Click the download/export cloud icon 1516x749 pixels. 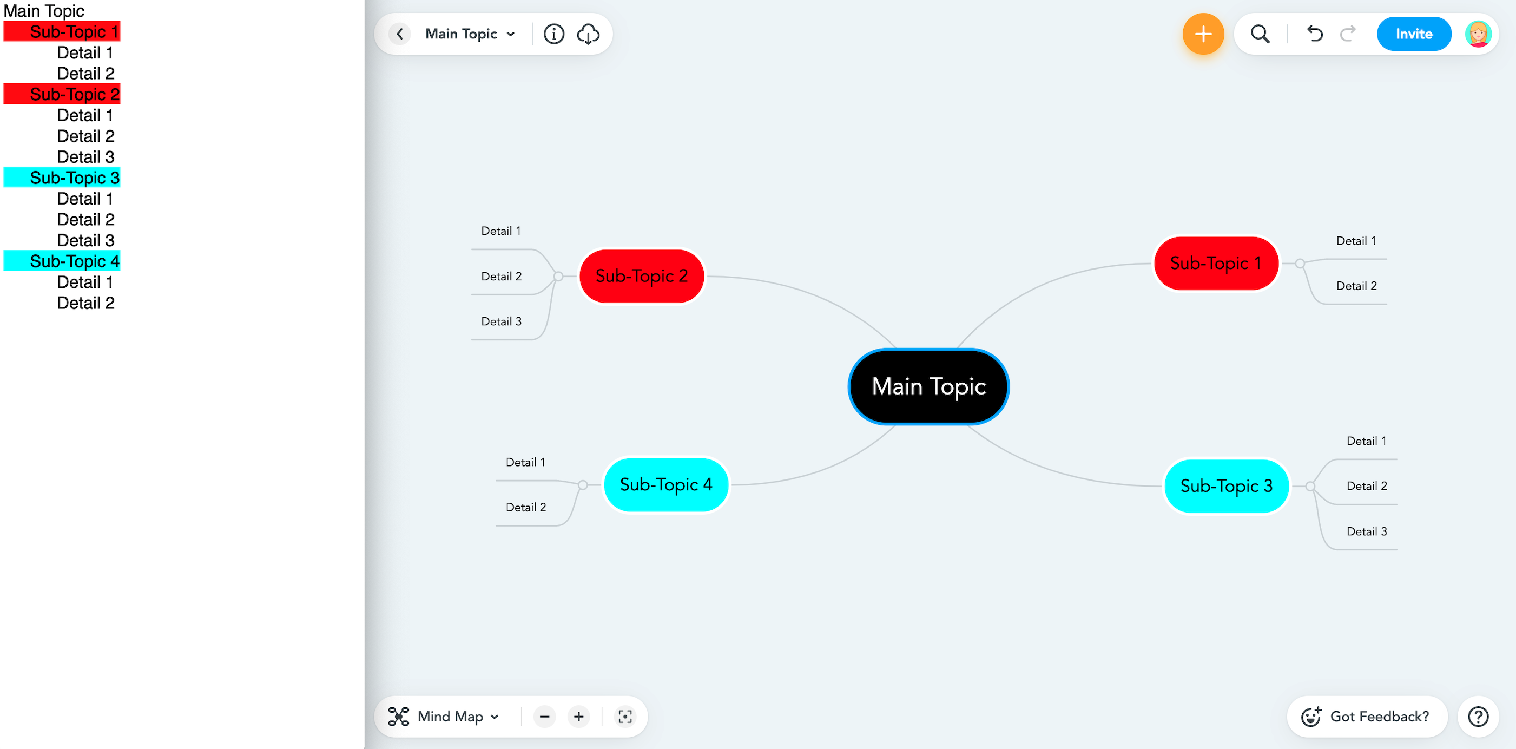tap(589, 34)
